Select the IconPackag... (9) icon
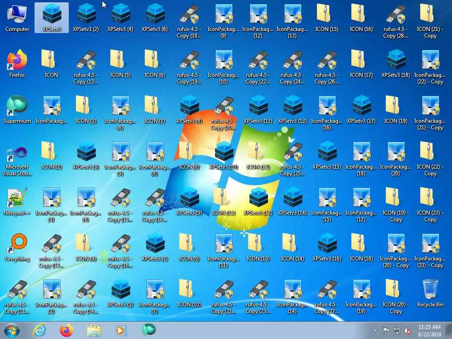This screenshot has width=452, height=339. tap(223, 21)
